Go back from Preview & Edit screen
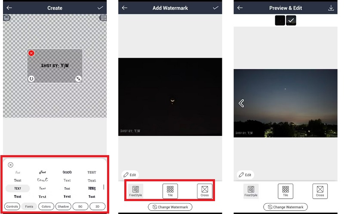This screenshot has width=344, height=214. (x=240, y=8)
